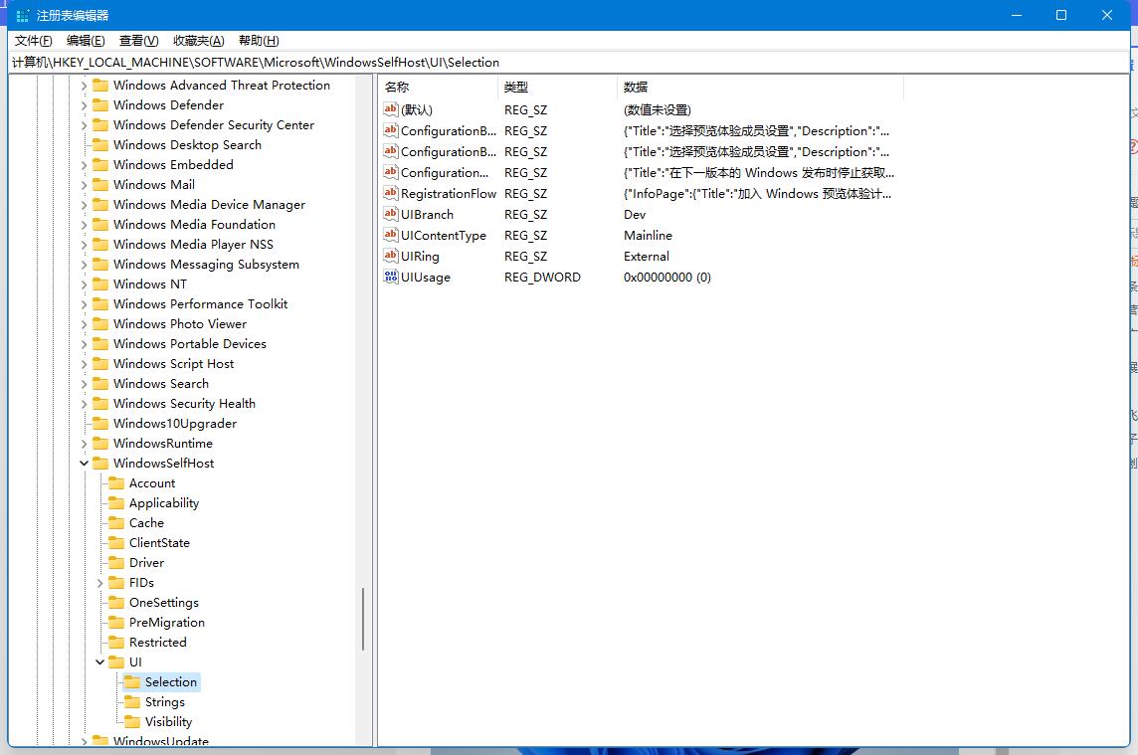Click the Restricted folder icon
Image resolution: width=1138 pixels, height=755 pixels.
116,642
